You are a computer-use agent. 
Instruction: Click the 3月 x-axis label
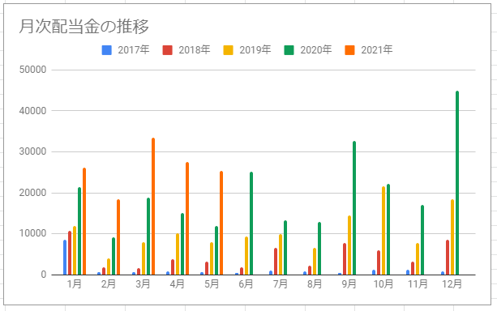coord(143,284)
